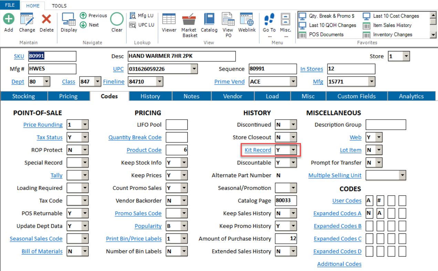The image size is (438, 271).
Task: Open Last 10 QOH Changes favorite
Action: click(327, 25)
